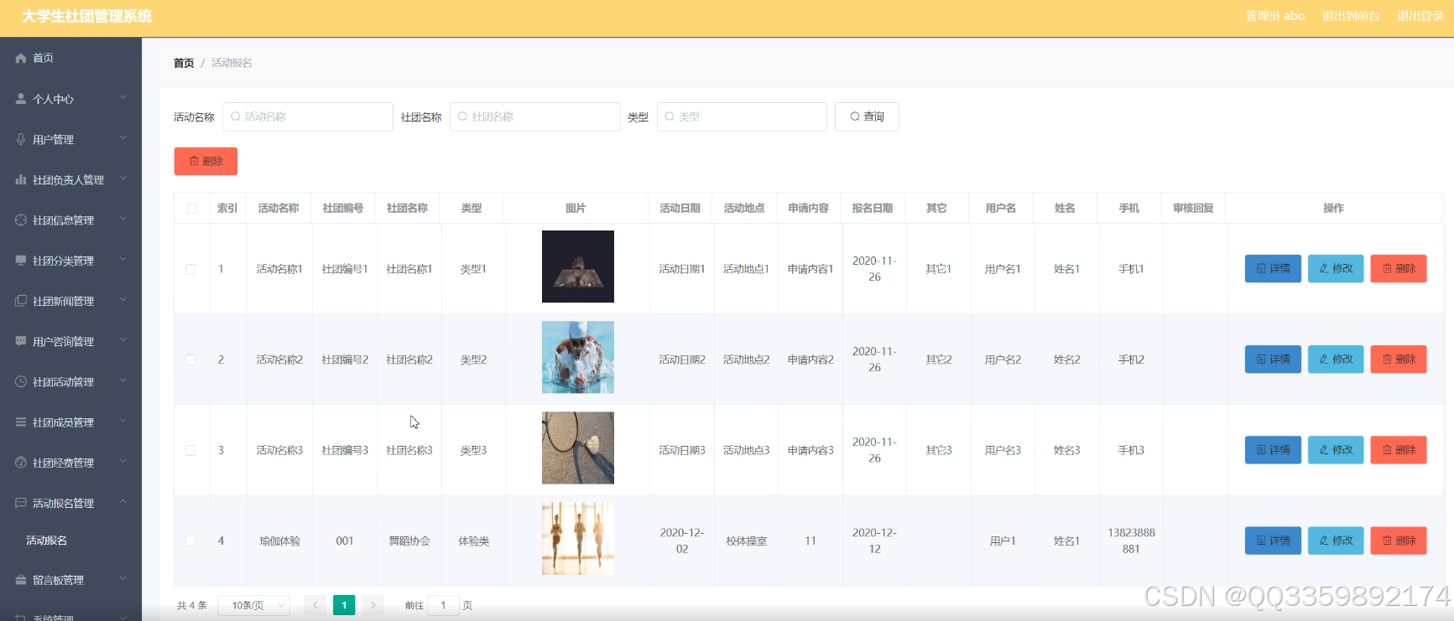Expand the 个人中心 sidebar menu
The height and width of the screenshot is (621, 1454).
point(70,99)
